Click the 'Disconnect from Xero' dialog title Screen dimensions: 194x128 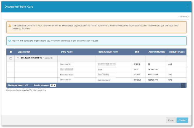19,7
